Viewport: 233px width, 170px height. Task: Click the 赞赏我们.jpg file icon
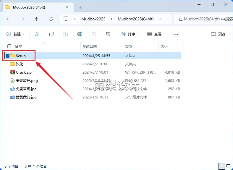click(x=12, y=97)
